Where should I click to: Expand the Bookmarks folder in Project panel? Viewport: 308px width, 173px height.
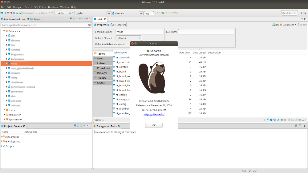coord(2,137)
